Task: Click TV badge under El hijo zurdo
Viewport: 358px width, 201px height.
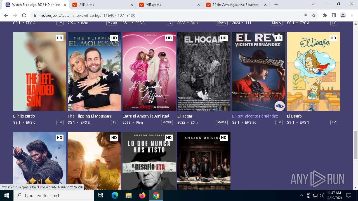Action: click(60, 123)
